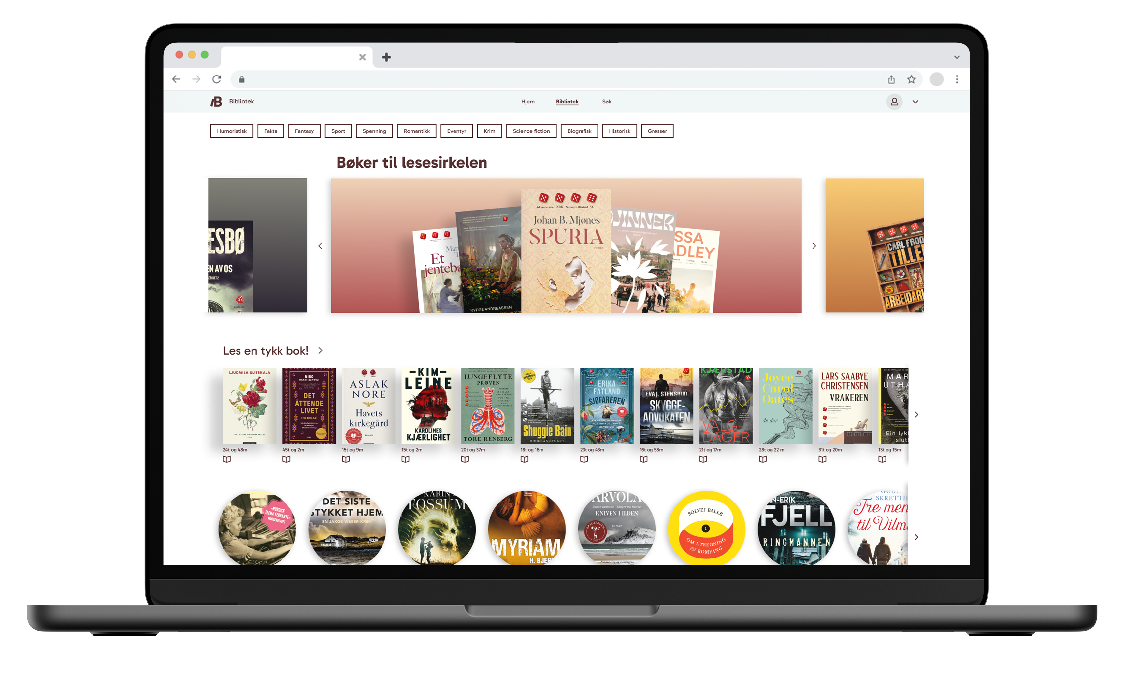This screenshot has width=1124, height=675.
Task: Filter by Science fiction genre
Action: pos(531,131)
